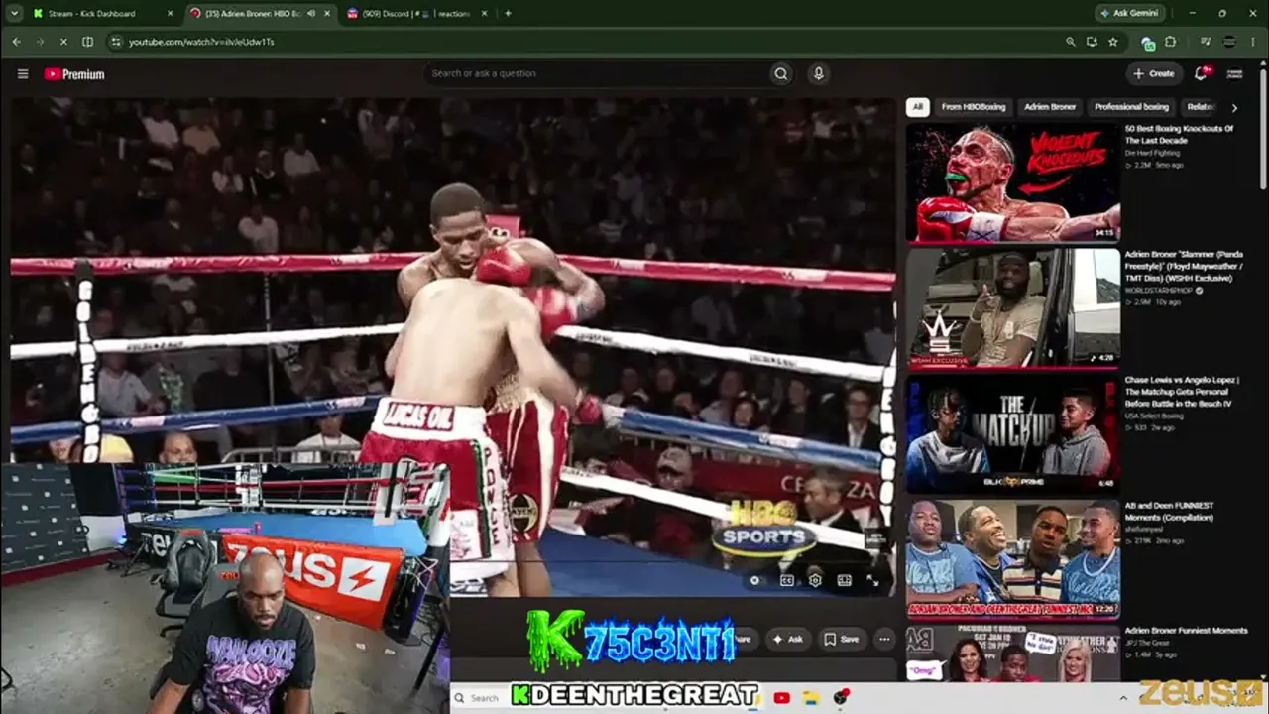The image size is (1269, 714).
Task: Save the video with Save button
Action: (842, 640)
